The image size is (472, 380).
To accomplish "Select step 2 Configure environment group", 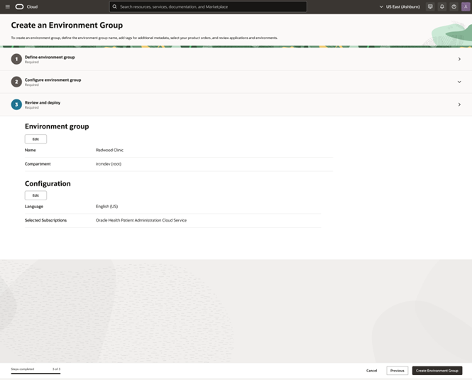I will click(236, 82).
